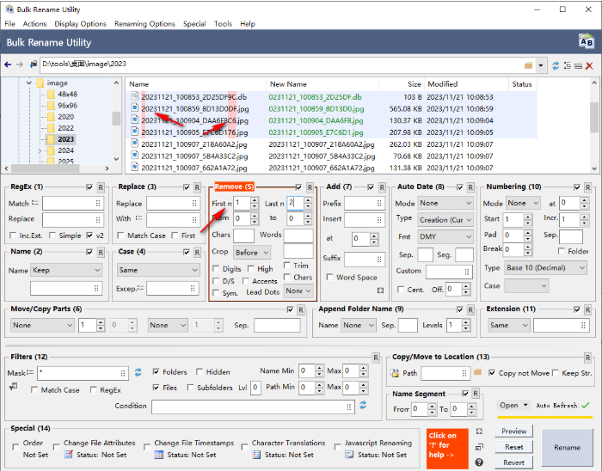Click the AB logo icon in banner
Viewport: 602px width, 471px height.
pyautogui.click(x=587, y=41)
